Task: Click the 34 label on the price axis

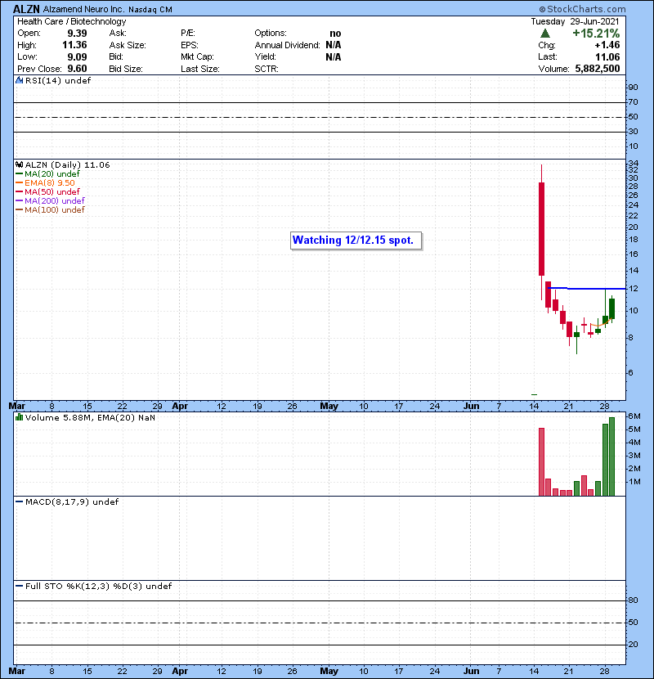Action: (x=633, y=164)
